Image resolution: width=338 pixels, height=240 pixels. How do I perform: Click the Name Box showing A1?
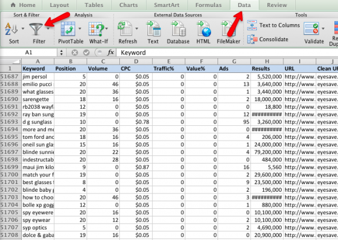coord(28,52)
